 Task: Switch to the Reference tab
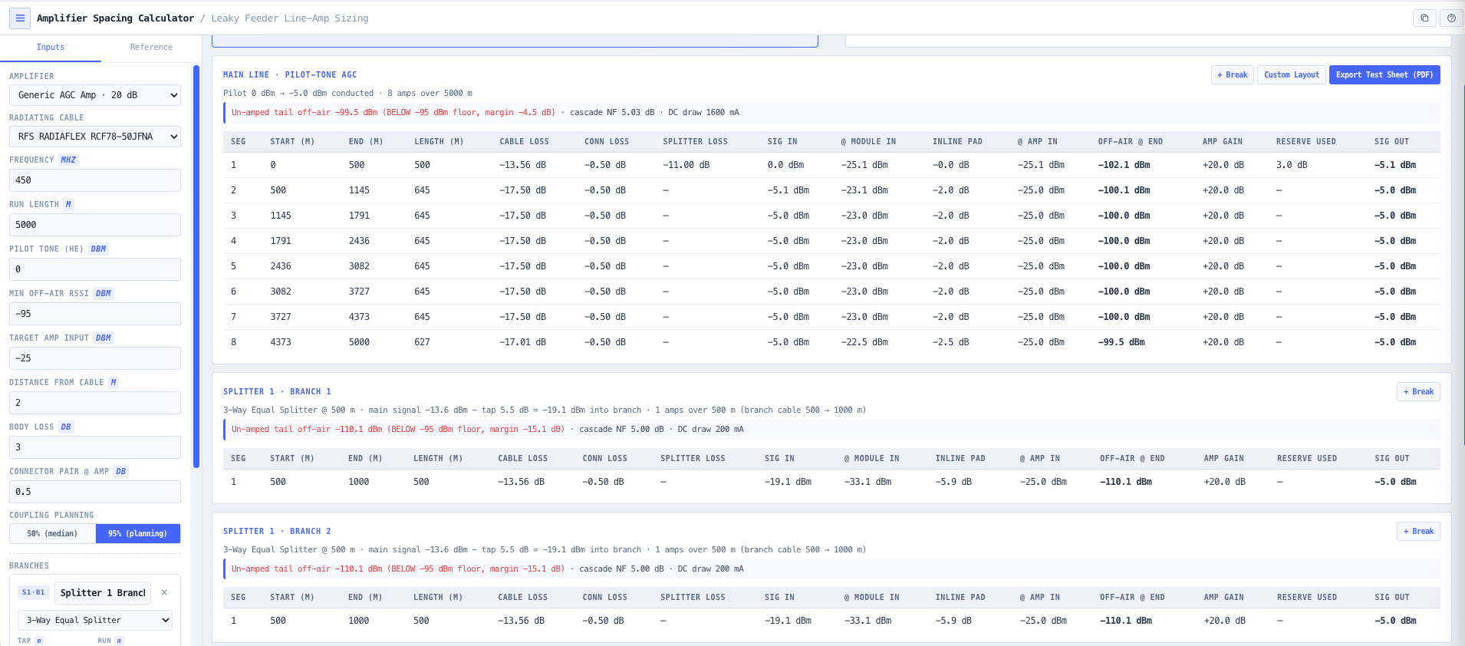pyautogui.click(x=151, y=47)
